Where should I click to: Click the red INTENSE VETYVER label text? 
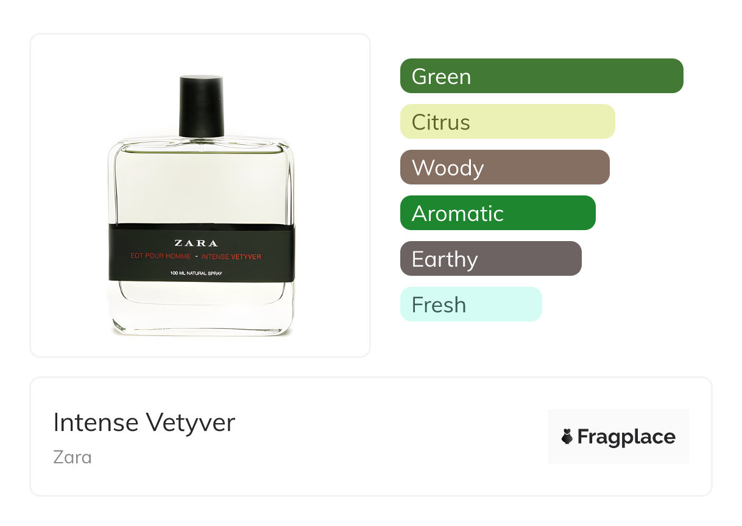231,257
